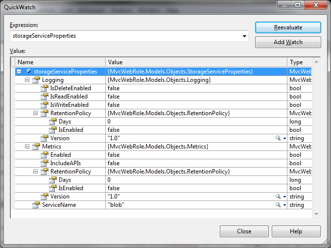The width and height of the screenshot is (331, 248).
Task: Click the Type column header
Action: click(300, 62)
